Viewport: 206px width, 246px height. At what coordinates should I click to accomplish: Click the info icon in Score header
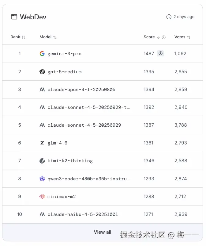click(164, 37)
